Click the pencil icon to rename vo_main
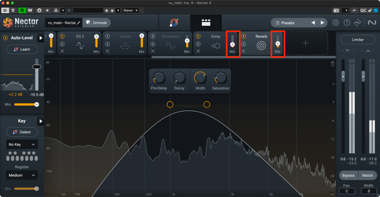380x197 pixels. [78, 23]
